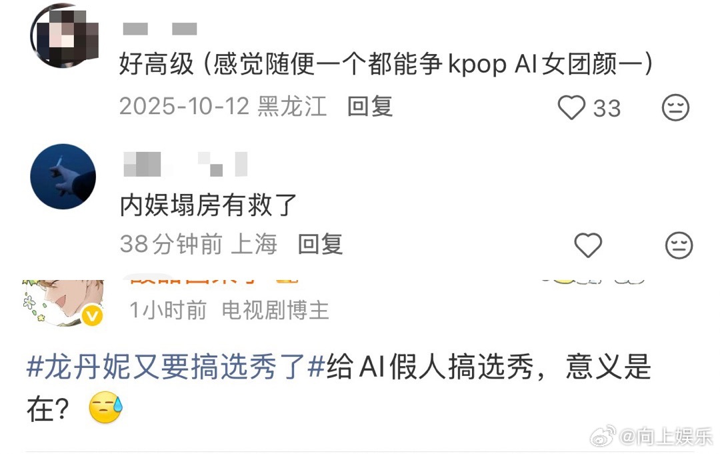Open the pixelated avatar of first commenter

[64, 36]
